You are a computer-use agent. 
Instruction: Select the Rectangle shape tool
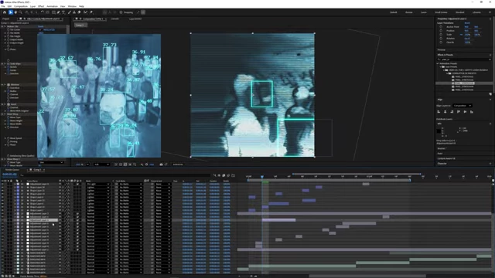(53, 12)
